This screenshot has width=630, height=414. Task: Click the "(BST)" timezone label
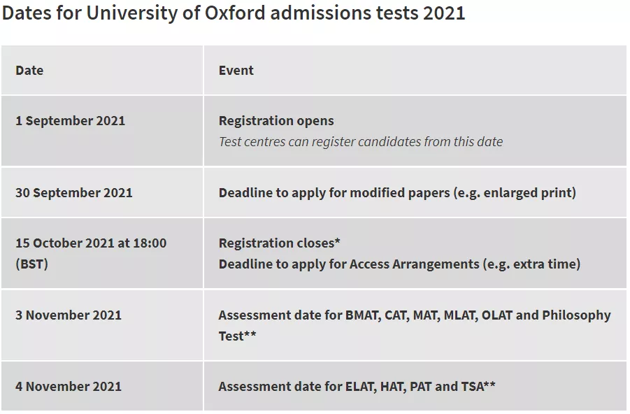(x=31, y=264)
